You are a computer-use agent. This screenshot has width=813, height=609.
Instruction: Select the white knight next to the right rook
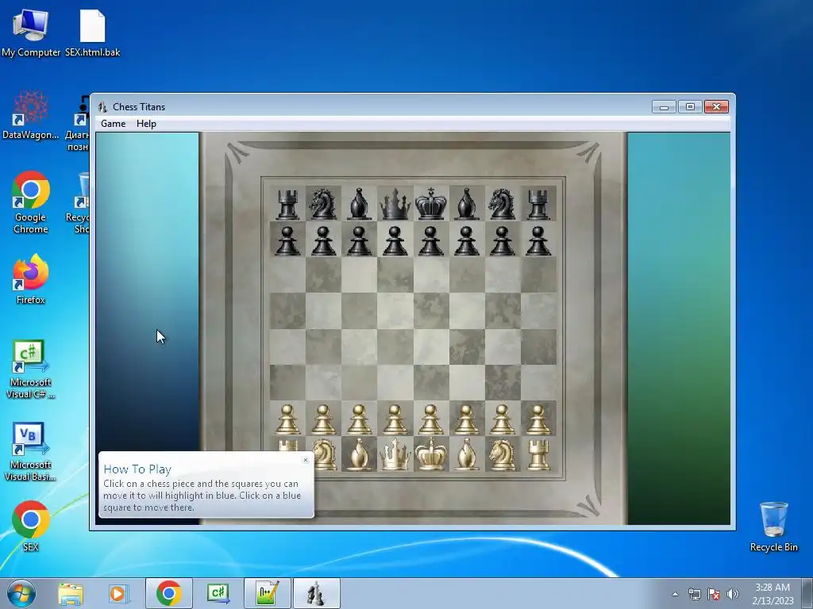tap(502, 454)
